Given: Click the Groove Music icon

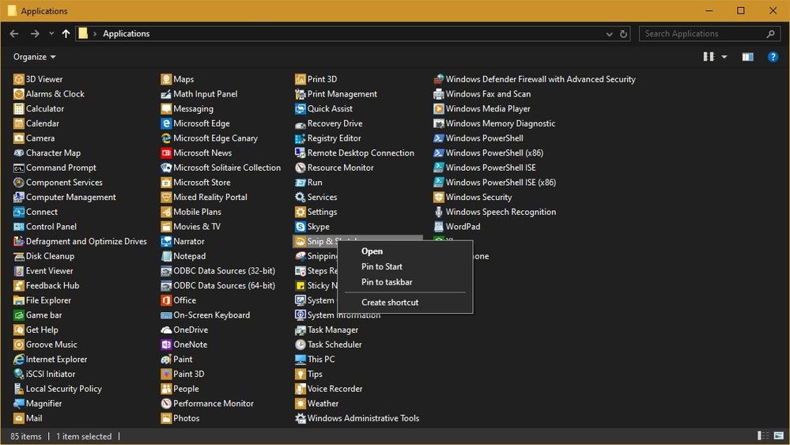Looking at the screenshot, I should pyautogui.click(x=19, y=345).
